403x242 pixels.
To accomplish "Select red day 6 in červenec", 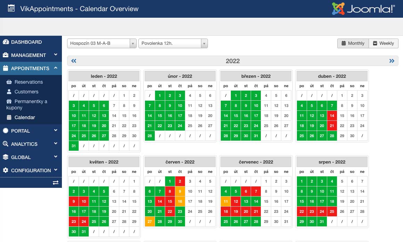I will pos(246,191).
